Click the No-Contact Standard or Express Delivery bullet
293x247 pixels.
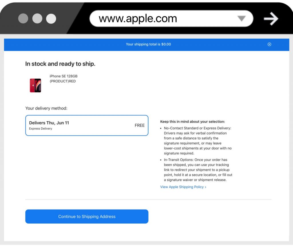pos(198,141)
